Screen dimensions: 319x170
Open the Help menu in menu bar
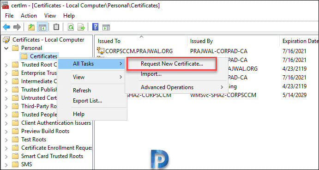coord(69,16)
